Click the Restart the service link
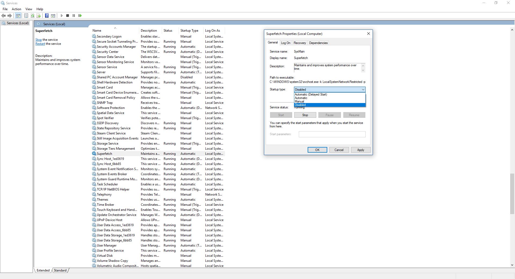 click(x=40, y=43)
